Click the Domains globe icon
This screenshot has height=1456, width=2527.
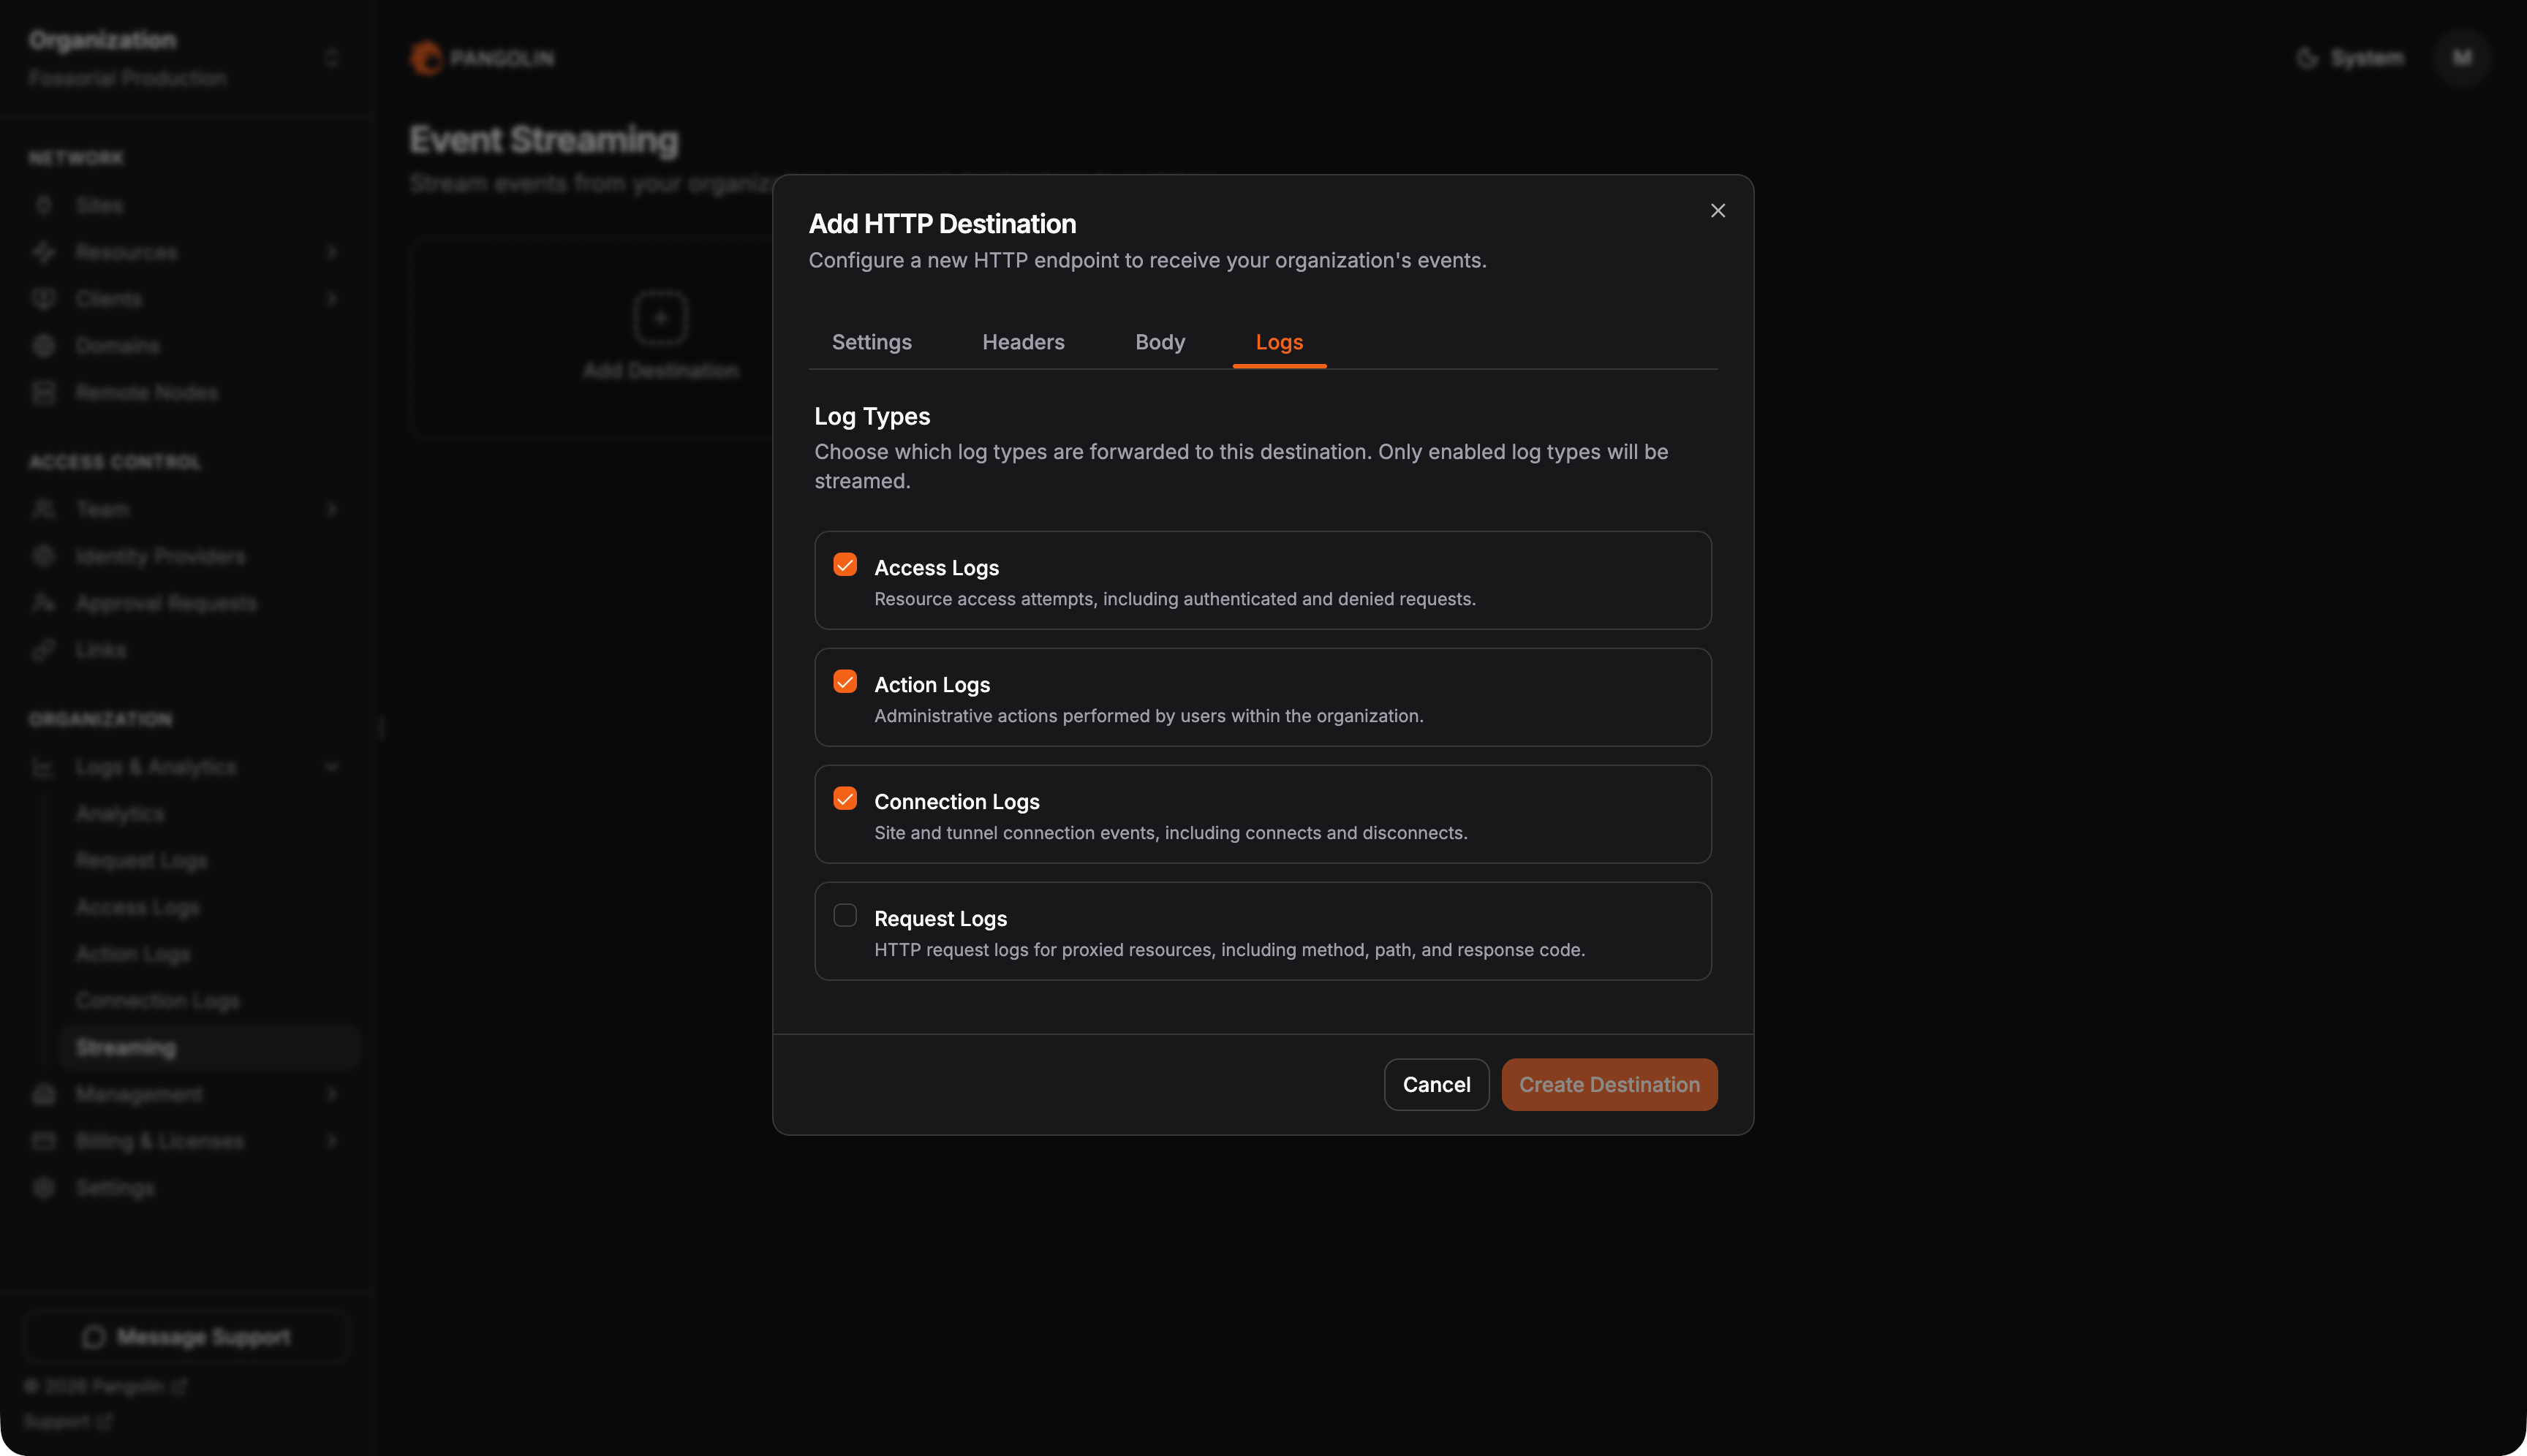tap(43, 346)
